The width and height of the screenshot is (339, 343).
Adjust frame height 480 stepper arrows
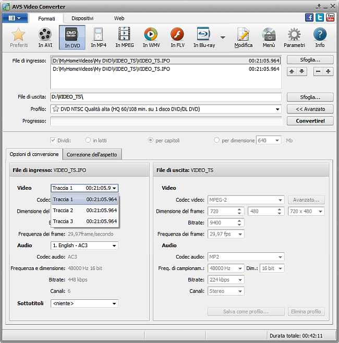pyautogui.click(x=280, y=211)
